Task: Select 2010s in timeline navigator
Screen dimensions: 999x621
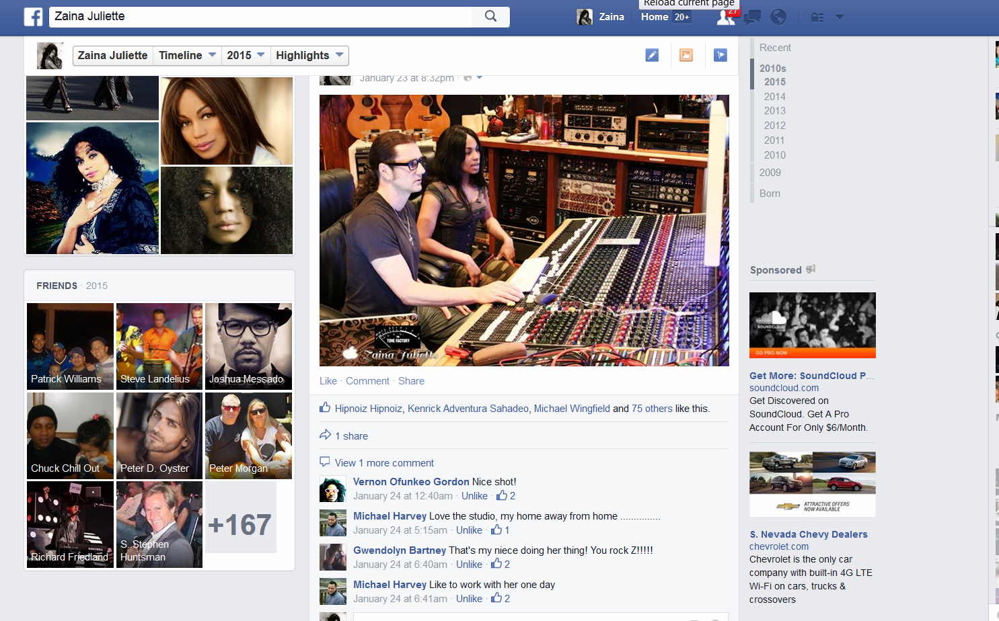Action: tap(772, 69)
